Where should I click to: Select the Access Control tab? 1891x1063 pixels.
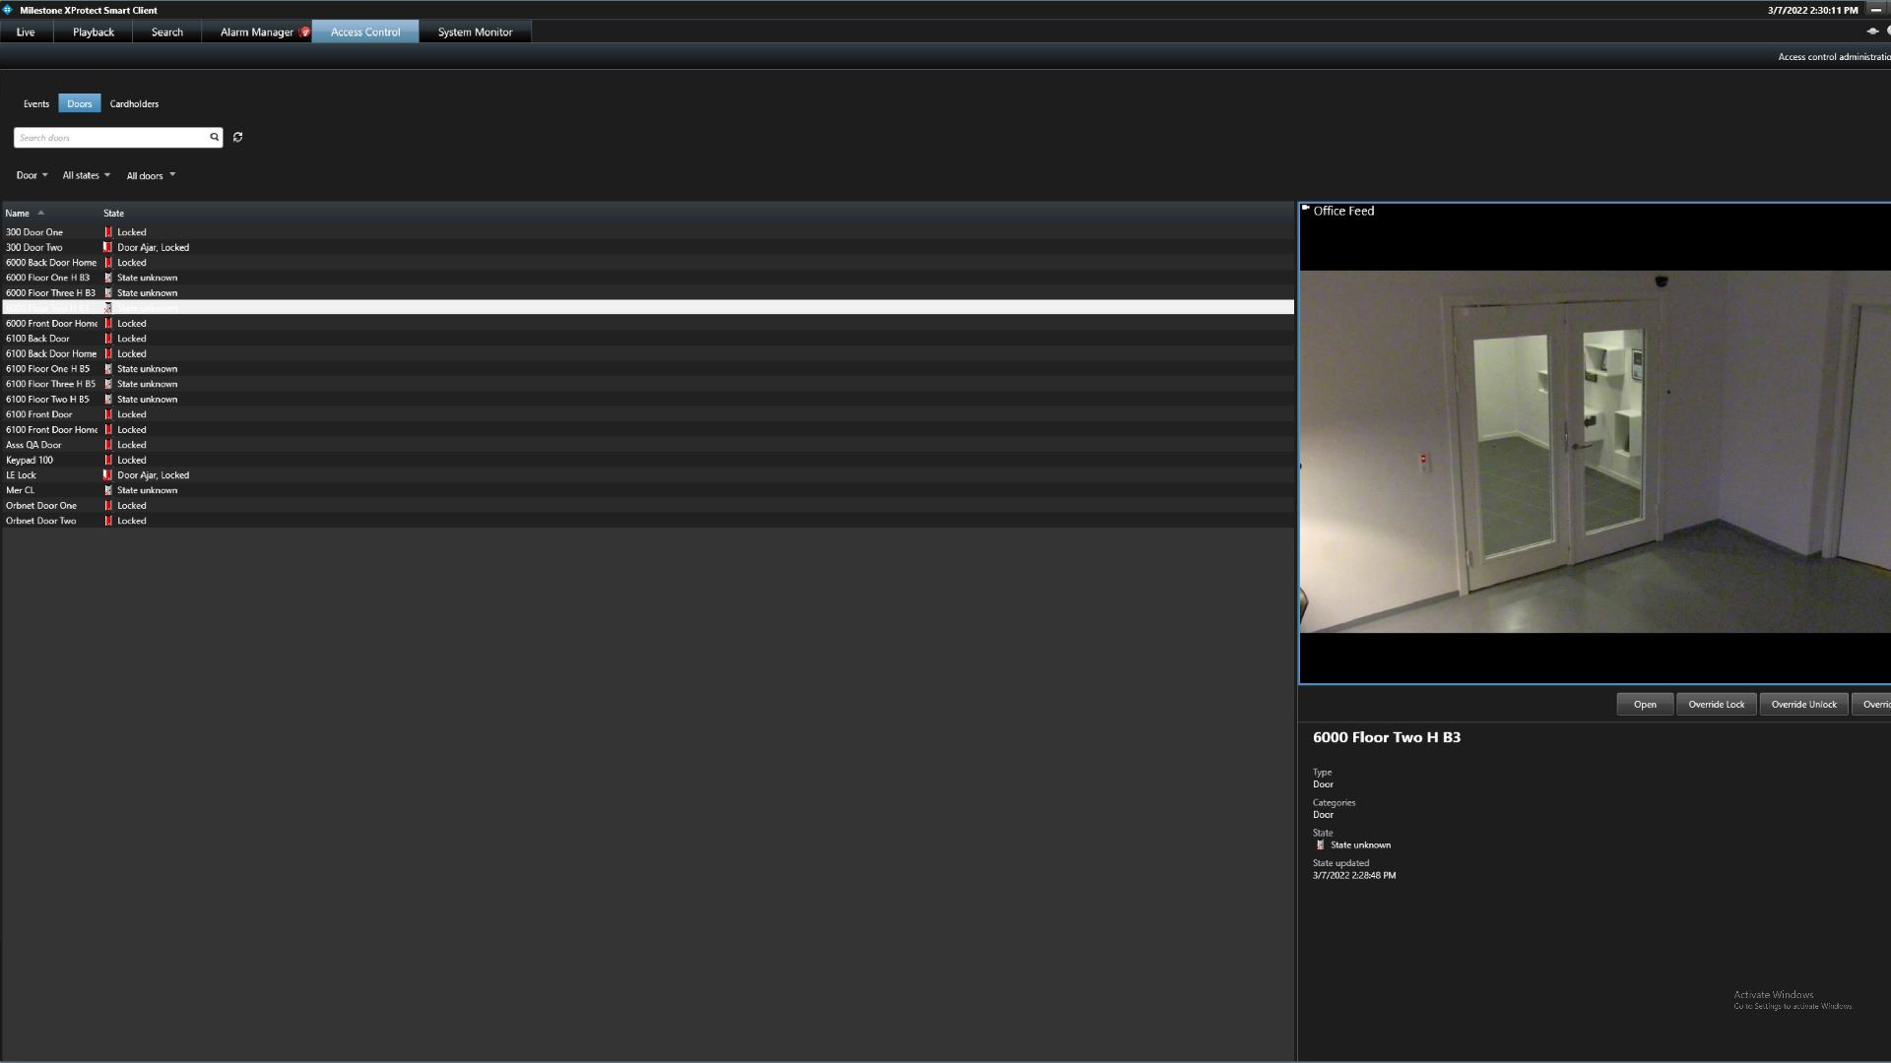click(x=365, y=32)
